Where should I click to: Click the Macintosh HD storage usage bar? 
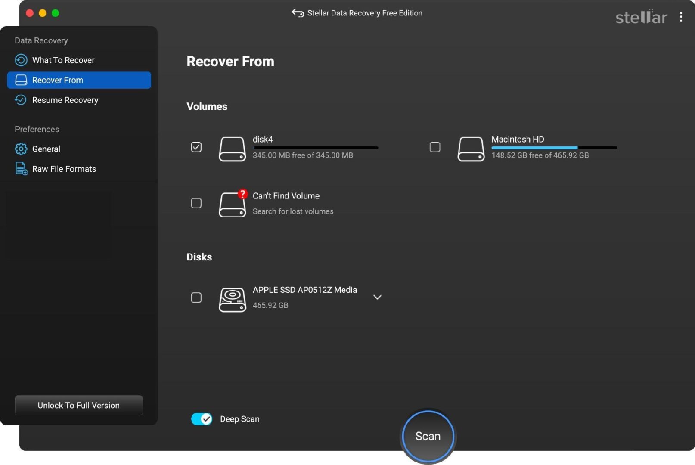554,148
